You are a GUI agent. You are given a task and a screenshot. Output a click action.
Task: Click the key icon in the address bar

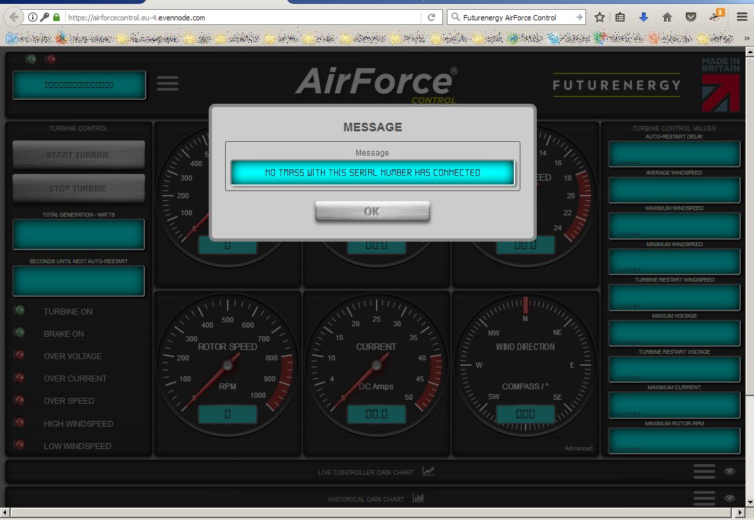(x=45, y=17)
